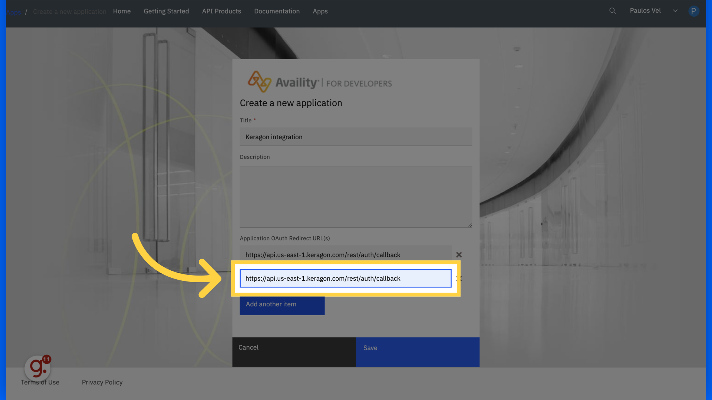Image resolution: width=712 pixels, height=400 pixels.
Task: Open the Apps navigation item
Action: [320, 11]
